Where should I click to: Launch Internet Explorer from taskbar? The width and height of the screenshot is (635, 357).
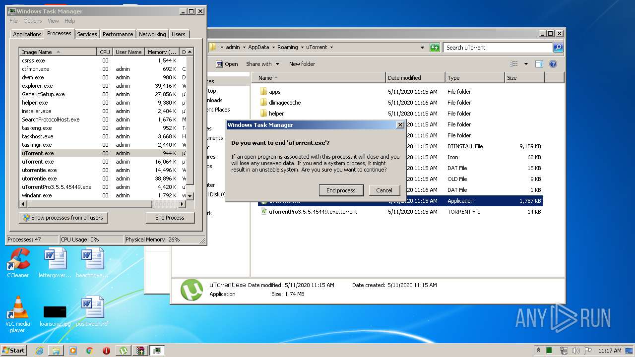pos(39,351)
